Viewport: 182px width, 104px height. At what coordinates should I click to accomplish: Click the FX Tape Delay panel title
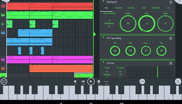[x=114, y=38]
